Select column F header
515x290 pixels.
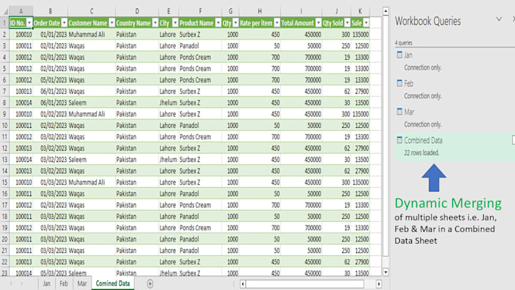click(x=200, y=11)
